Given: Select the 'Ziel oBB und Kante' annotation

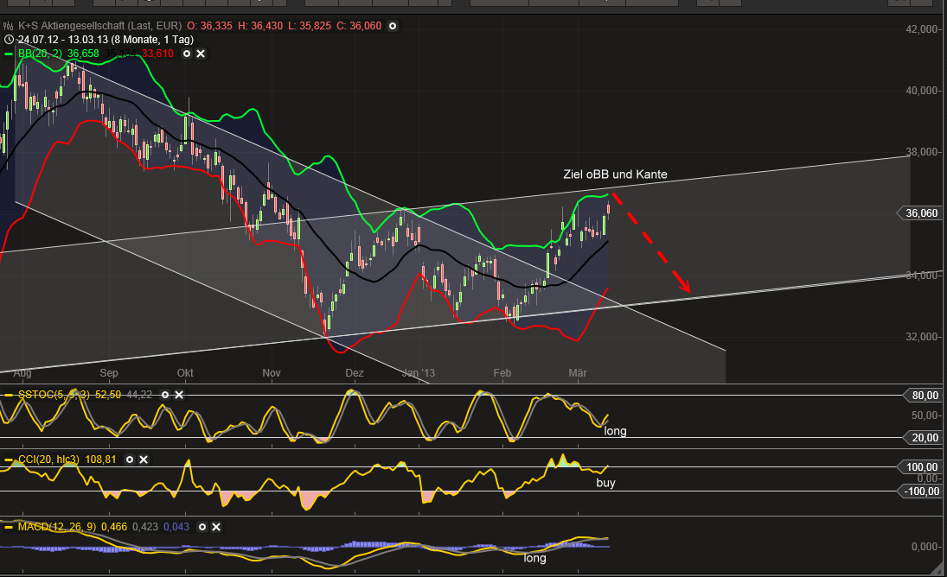Looking at the screenshot, I should [x=616, y=174].
